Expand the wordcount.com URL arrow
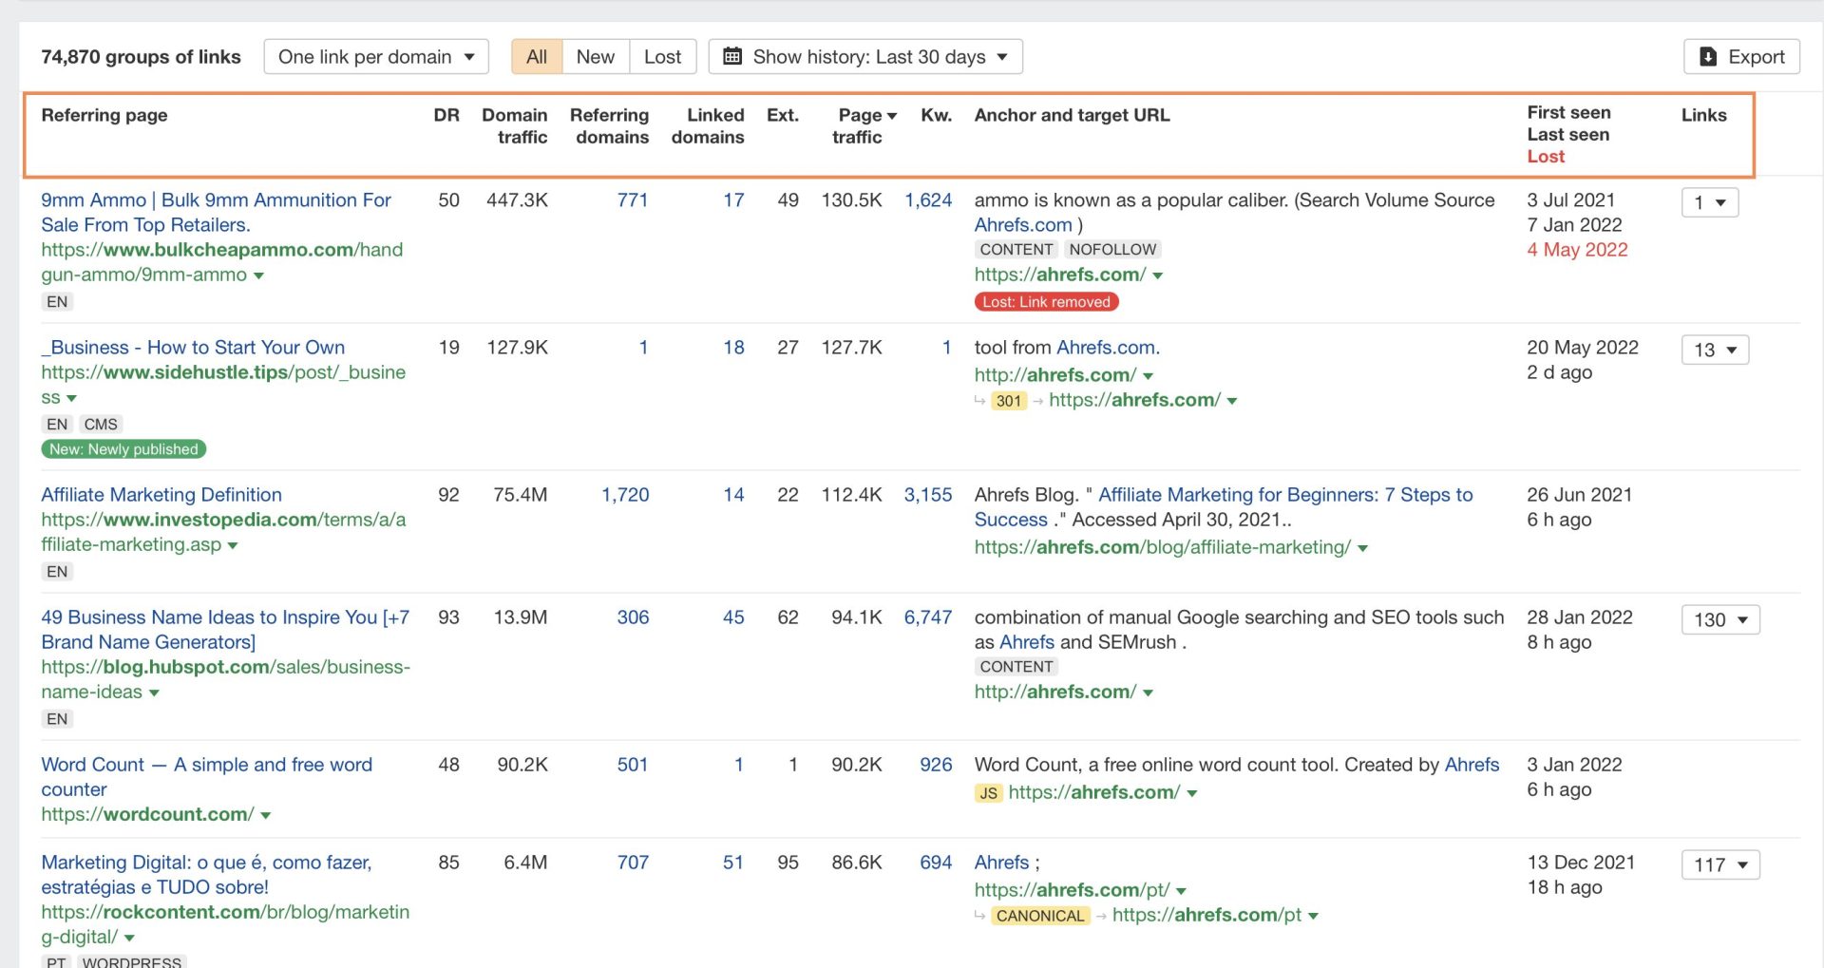 tap(265, 816)
